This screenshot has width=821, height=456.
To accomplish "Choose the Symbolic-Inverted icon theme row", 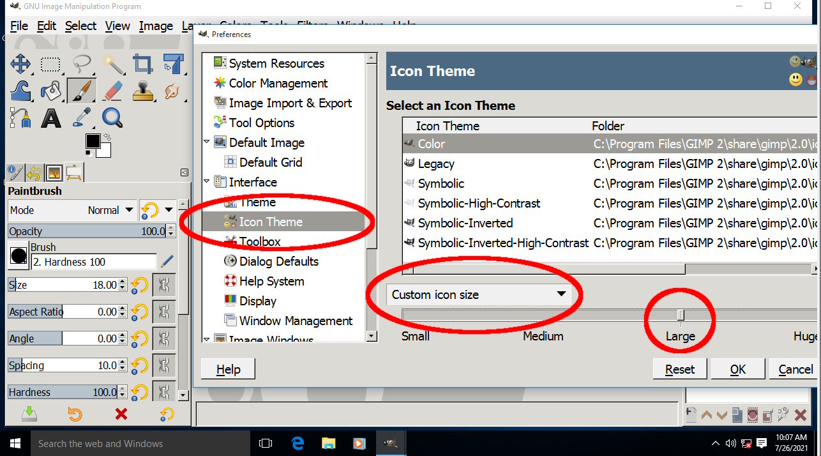I will coord(610,223).
